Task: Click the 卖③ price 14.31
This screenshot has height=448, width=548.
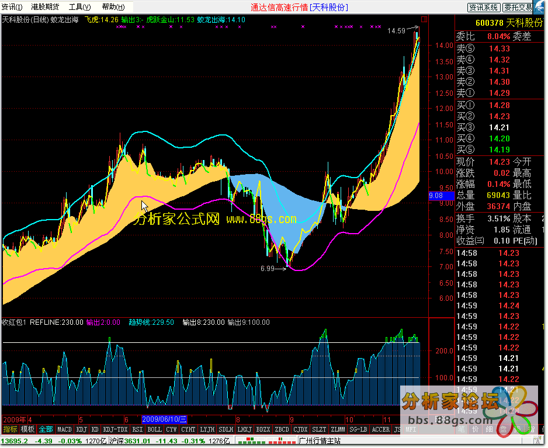Action: 500,71
